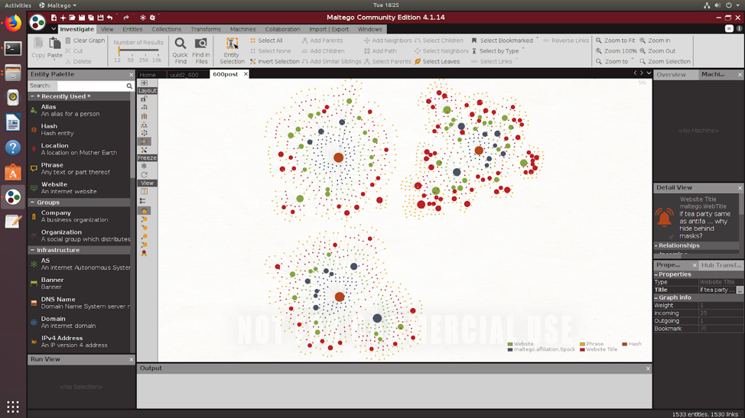Collapse the Relationships section in Detail View
Viewport: 745px width, 418px height.
[x=656, y=246]
